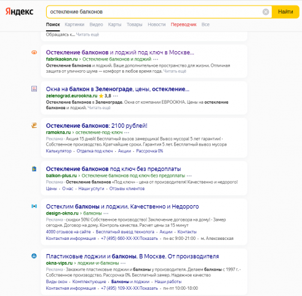Viewport: 302px width, 296px height.
Task: Switch to the Поиск tab
Action: tap(53, 25)
